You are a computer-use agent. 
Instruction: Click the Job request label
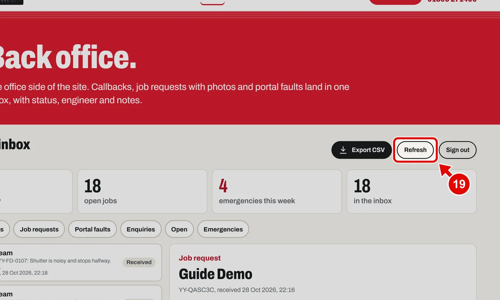200,258
